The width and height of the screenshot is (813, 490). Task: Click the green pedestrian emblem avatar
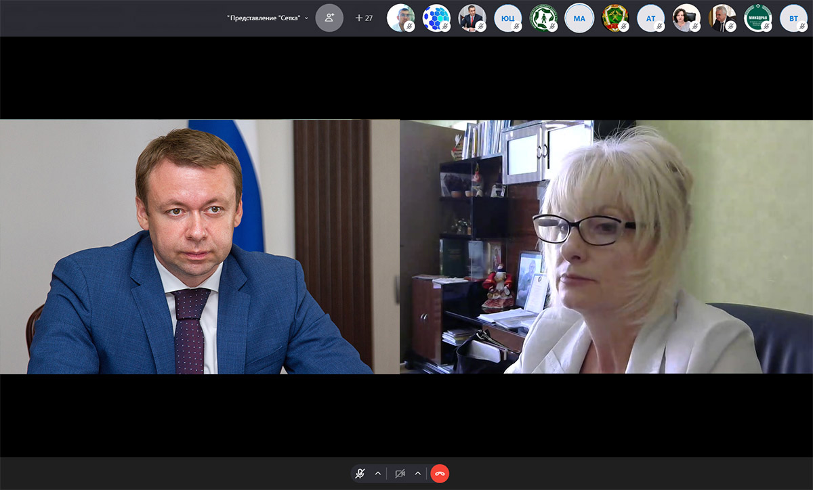[x=543, y=18]
